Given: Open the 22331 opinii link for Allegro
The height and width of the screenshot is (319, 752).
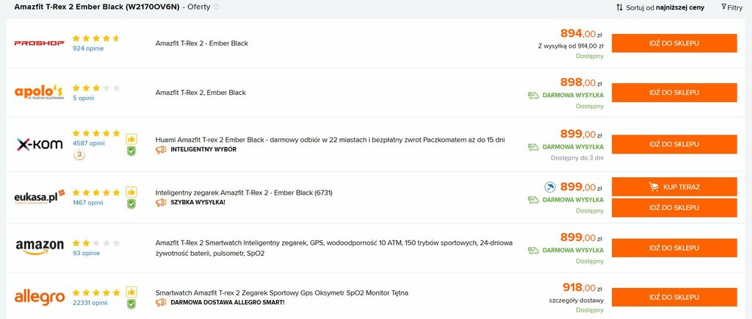Looking at the screenshot, I should (x=90, y=303).
